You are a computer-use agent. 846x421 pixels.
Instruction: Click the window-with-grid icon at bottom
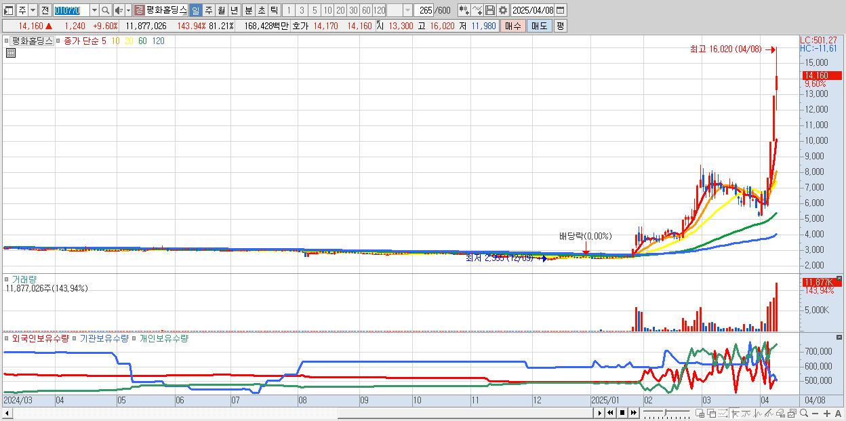click(x=700, y=413)
